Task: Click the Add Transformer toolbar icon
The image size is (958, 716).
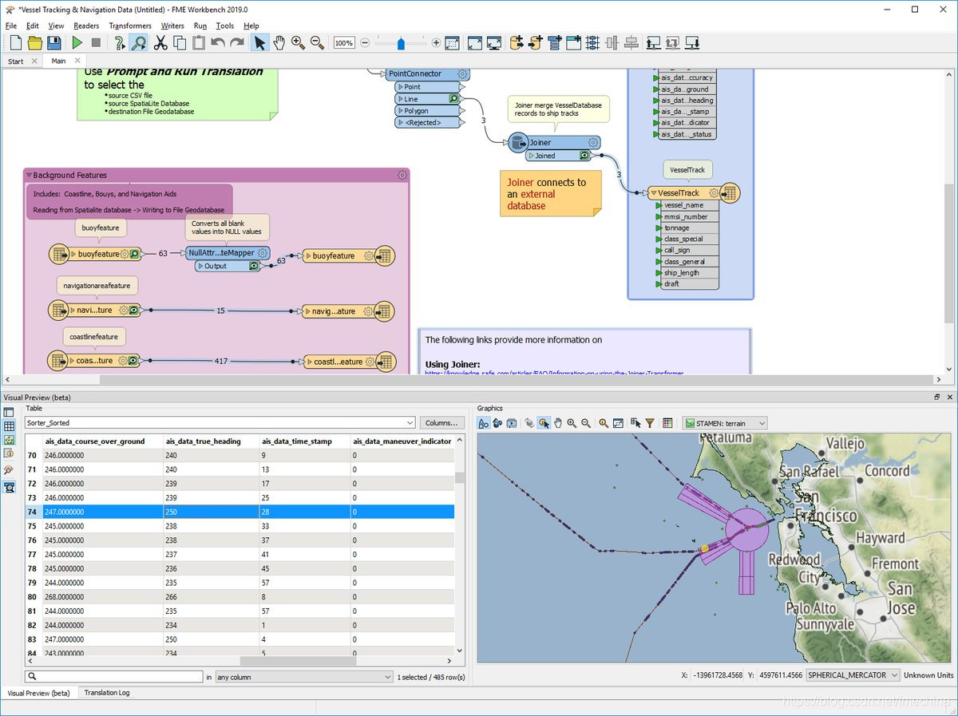Action: point(554,42)
